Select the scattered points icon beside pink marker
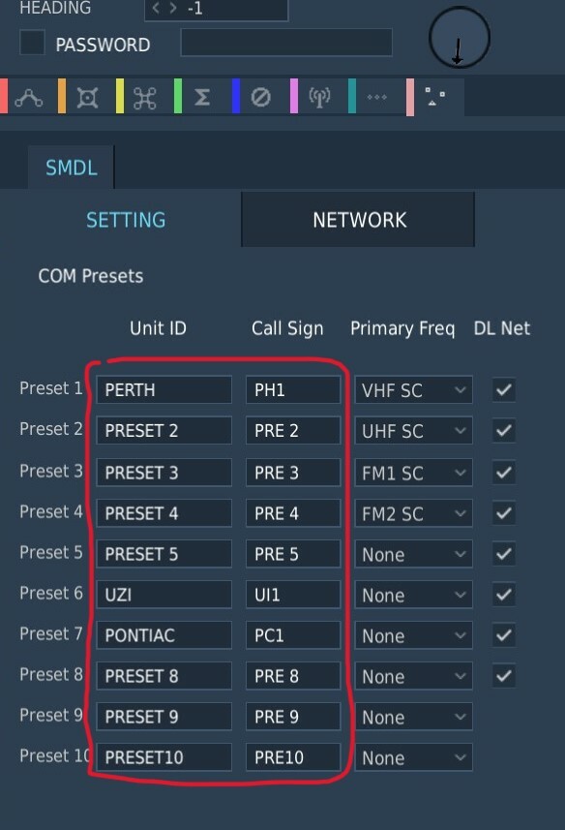565x830 pixels. pyautogui.click(x=435, y=96)
